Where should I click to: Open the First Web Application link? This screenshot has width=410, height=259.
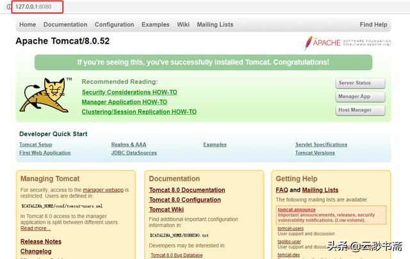[x=45, y=153]
